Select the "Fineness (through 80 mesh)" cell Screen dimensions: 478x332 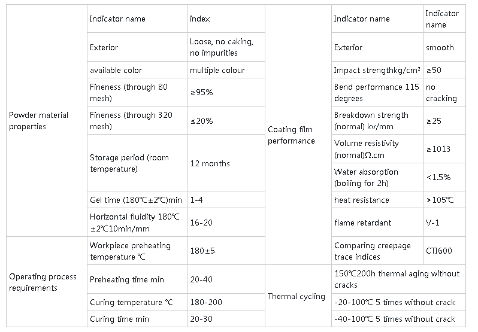(x=128, y=93)
